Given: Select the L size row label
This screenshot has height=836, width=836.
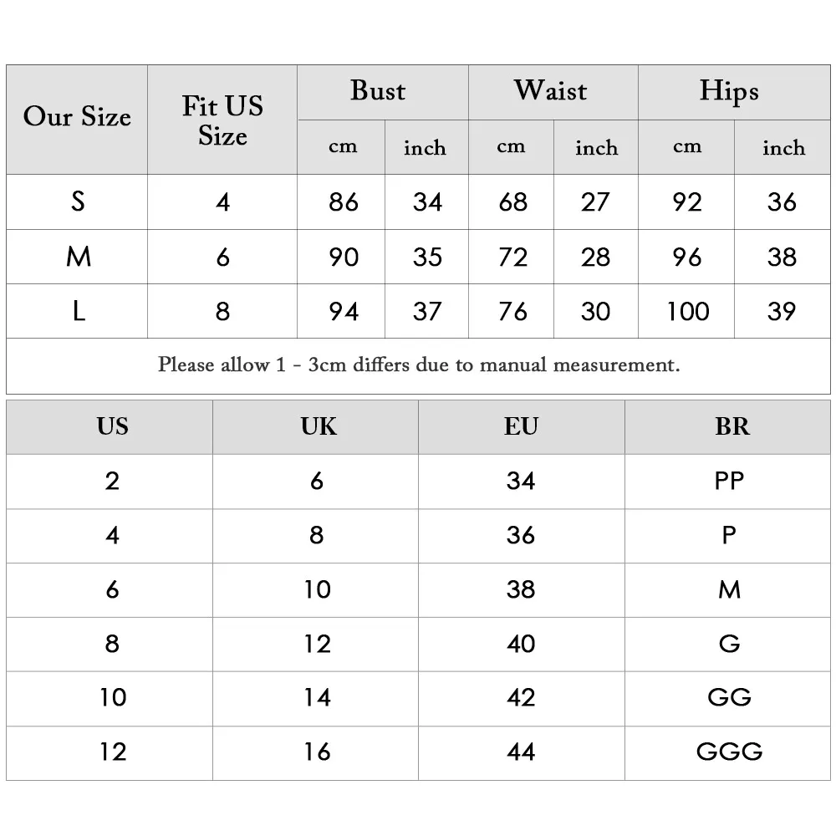Looking at the screenshot, I should click(77, 311).
